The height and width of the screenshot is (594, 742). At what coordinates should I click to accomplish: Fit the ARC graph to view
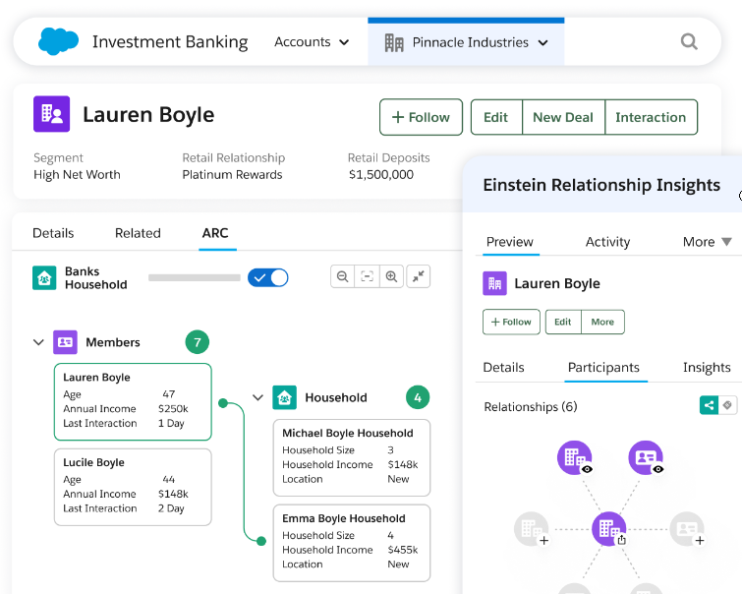tap(367, 276)
